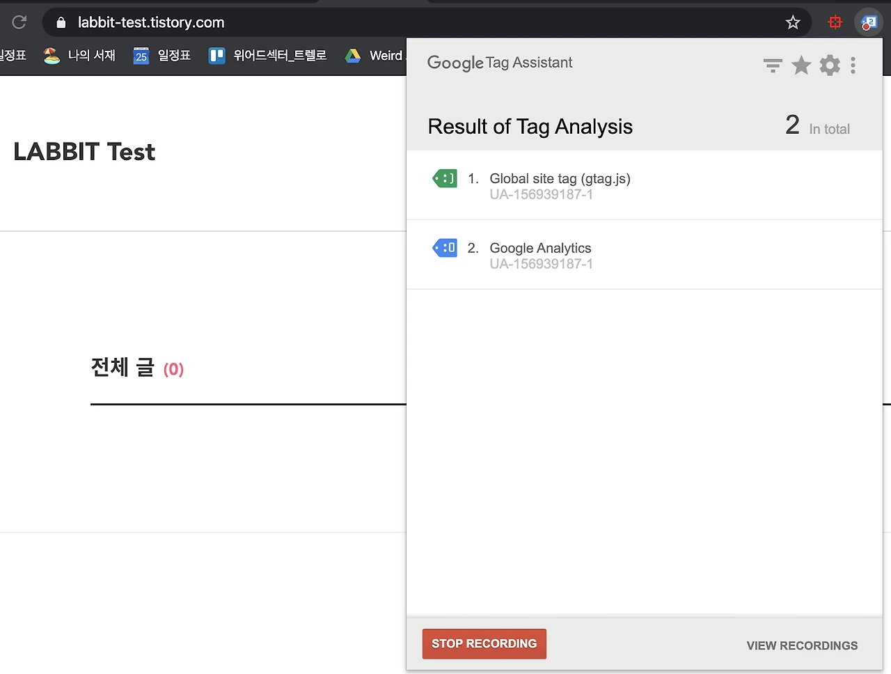Click the LABBIT Test blog title
This screenshot has height=674, width=891.
84,152
